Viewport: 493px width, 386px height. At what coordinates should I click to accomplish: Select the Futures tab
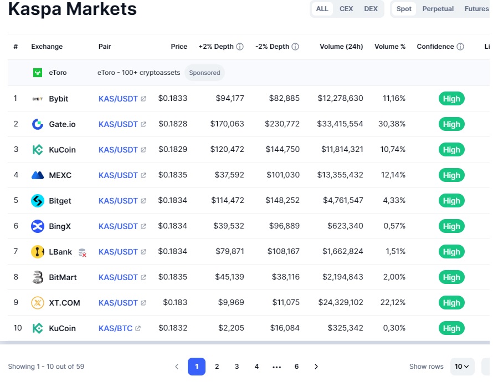point(476,9)
